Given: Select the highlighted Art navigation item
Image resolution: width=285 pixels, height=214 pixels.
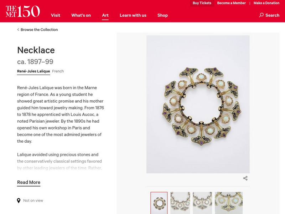Looking at the screenshot, I should click(105, 15).
